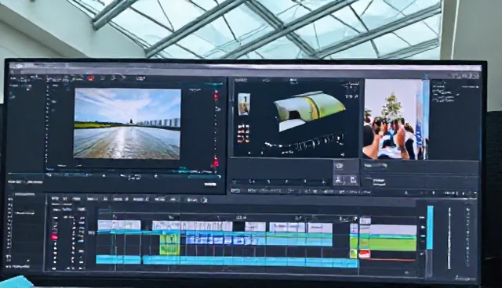The width and height of the screenshot is (502, 288).
Task: Click the red marker above the road preview's right edge
Action: 216,95
